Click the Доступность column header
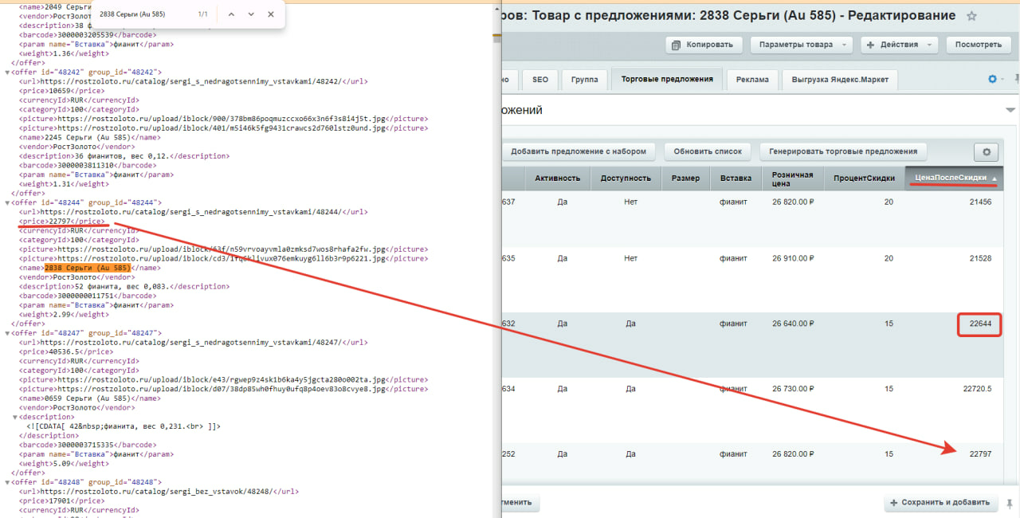Screen dimensions: 1020x518 point(626,179)
